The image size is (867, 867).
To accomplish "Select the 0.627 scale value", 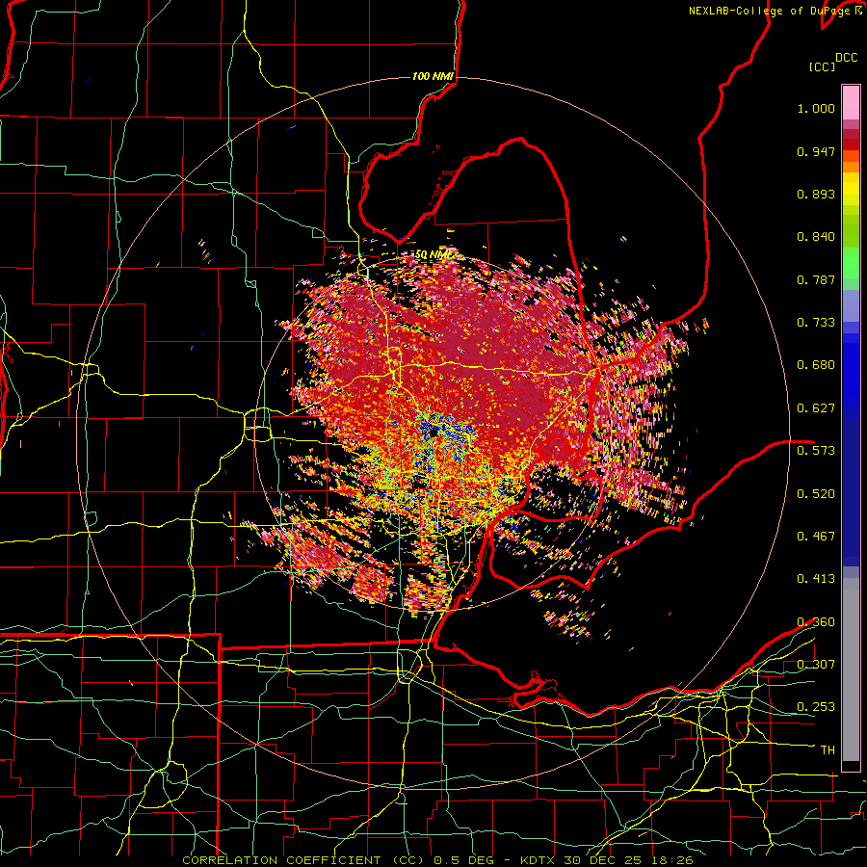I will point(816,408).
